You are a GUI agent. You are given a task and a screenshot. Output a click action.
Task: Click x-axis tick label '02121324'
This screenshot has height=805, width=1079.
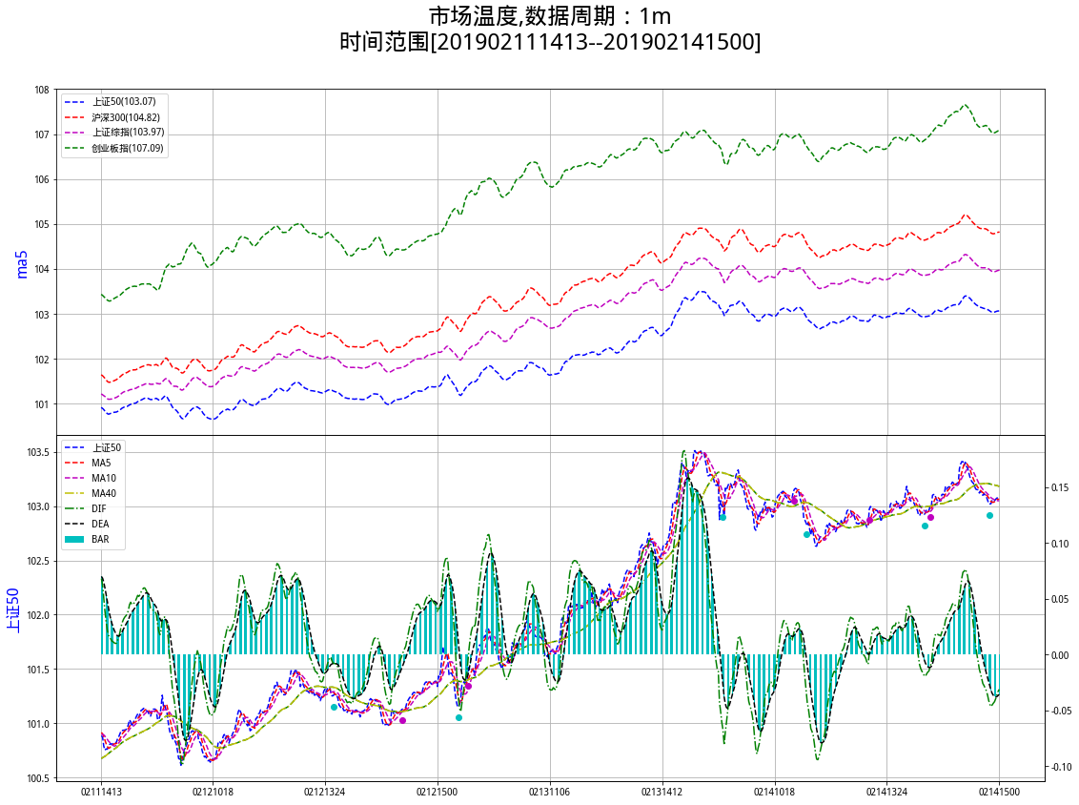pyautogui.click(x=325, y=792)
